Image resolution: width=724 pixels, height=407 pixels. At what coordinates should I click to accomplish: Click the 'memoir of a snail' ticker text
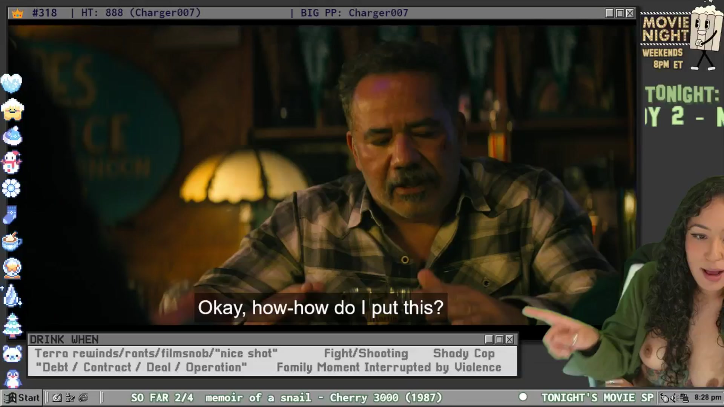click(258, 398)
